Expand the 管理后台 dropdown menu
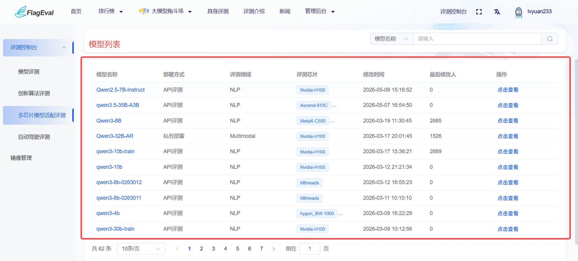Image resolution: width=578 pixels, height=261 pixels. click(320, 12)
